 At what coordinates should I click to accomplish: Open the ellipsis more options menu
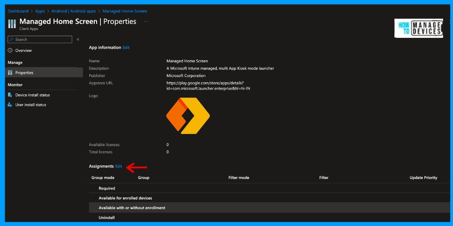(x=146, y=21)
